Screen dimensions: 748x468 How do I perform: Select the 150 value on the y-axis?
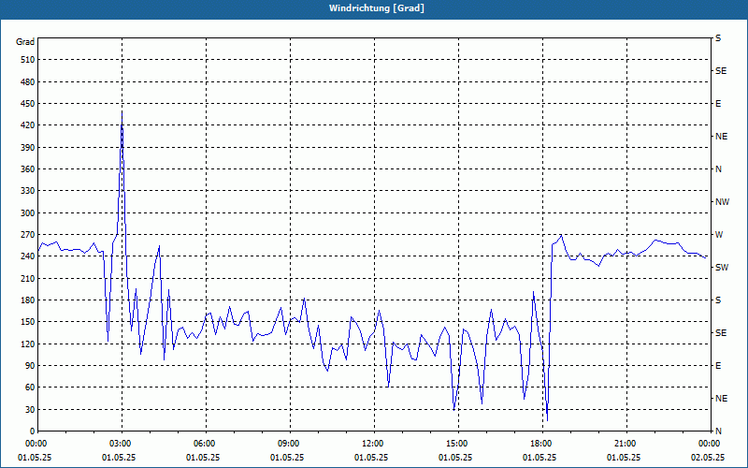(x=28, y=322)
